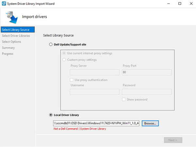Go to the Select Options step
This screenshot has width=196, height=147.
coord(11,42)
